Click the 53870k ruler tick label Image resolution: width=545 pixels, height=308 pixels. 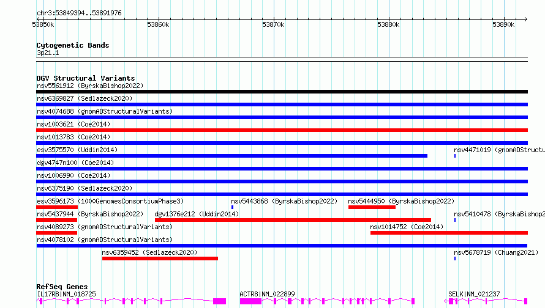pos(273,24)
